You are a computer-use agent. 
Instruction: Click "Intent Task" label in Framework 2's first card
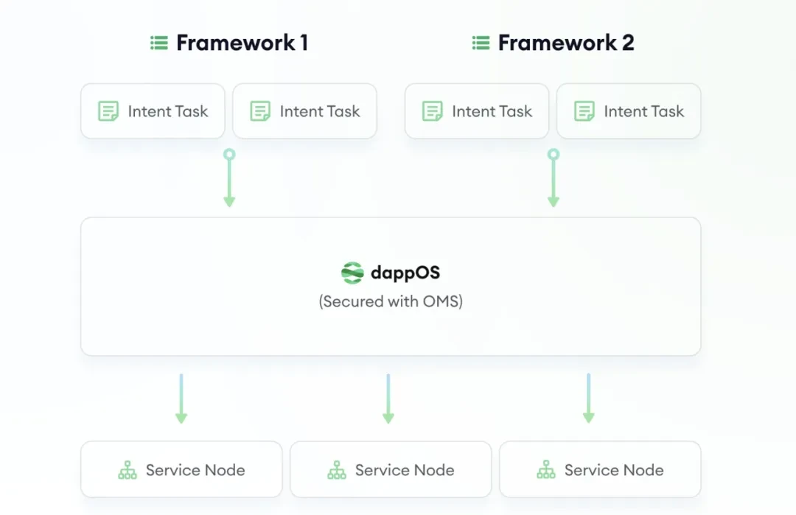pos(492,111)
